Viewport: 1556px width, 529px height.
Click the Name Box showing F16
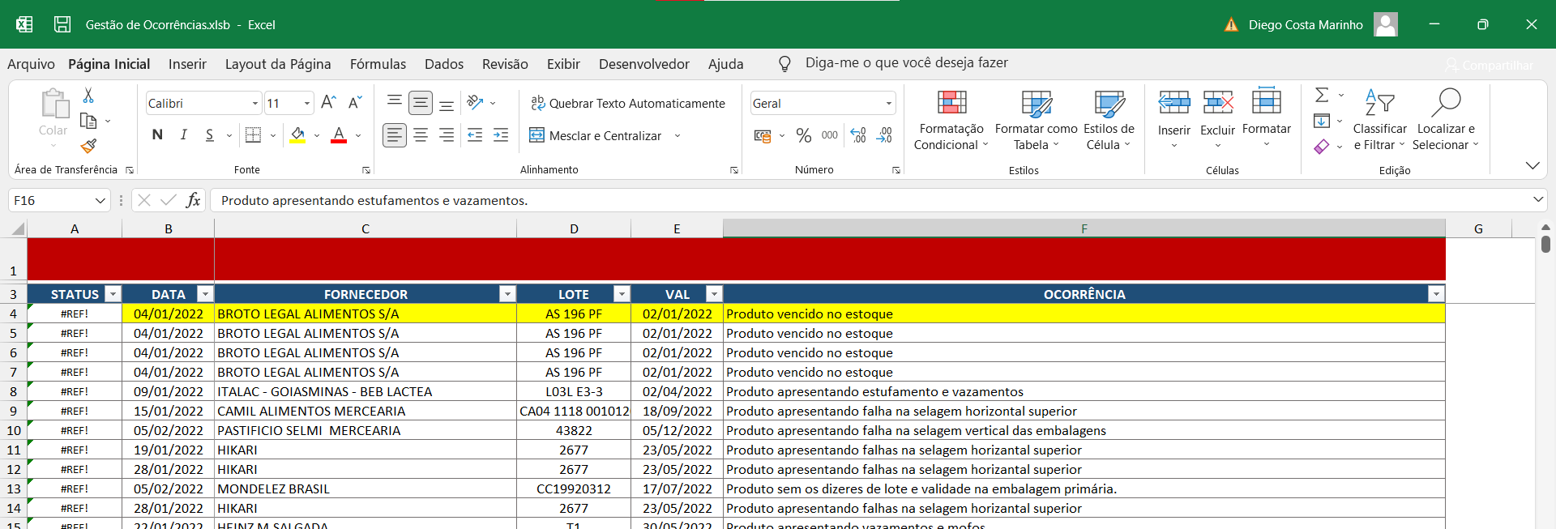[59, 200]
